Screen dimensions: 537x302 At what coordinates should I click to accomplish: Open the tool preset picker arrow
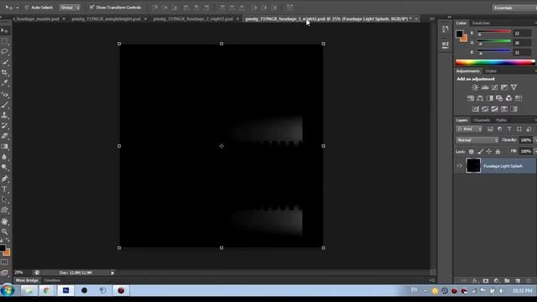(x=18, y=8)
